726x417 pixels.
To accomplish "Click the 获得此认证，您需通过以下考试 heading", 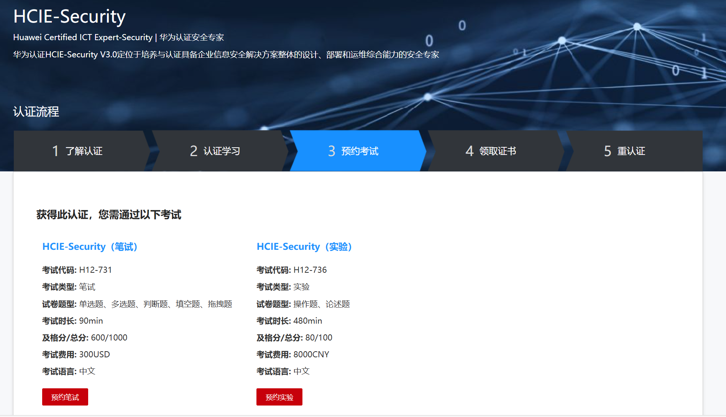I will 109,214.
